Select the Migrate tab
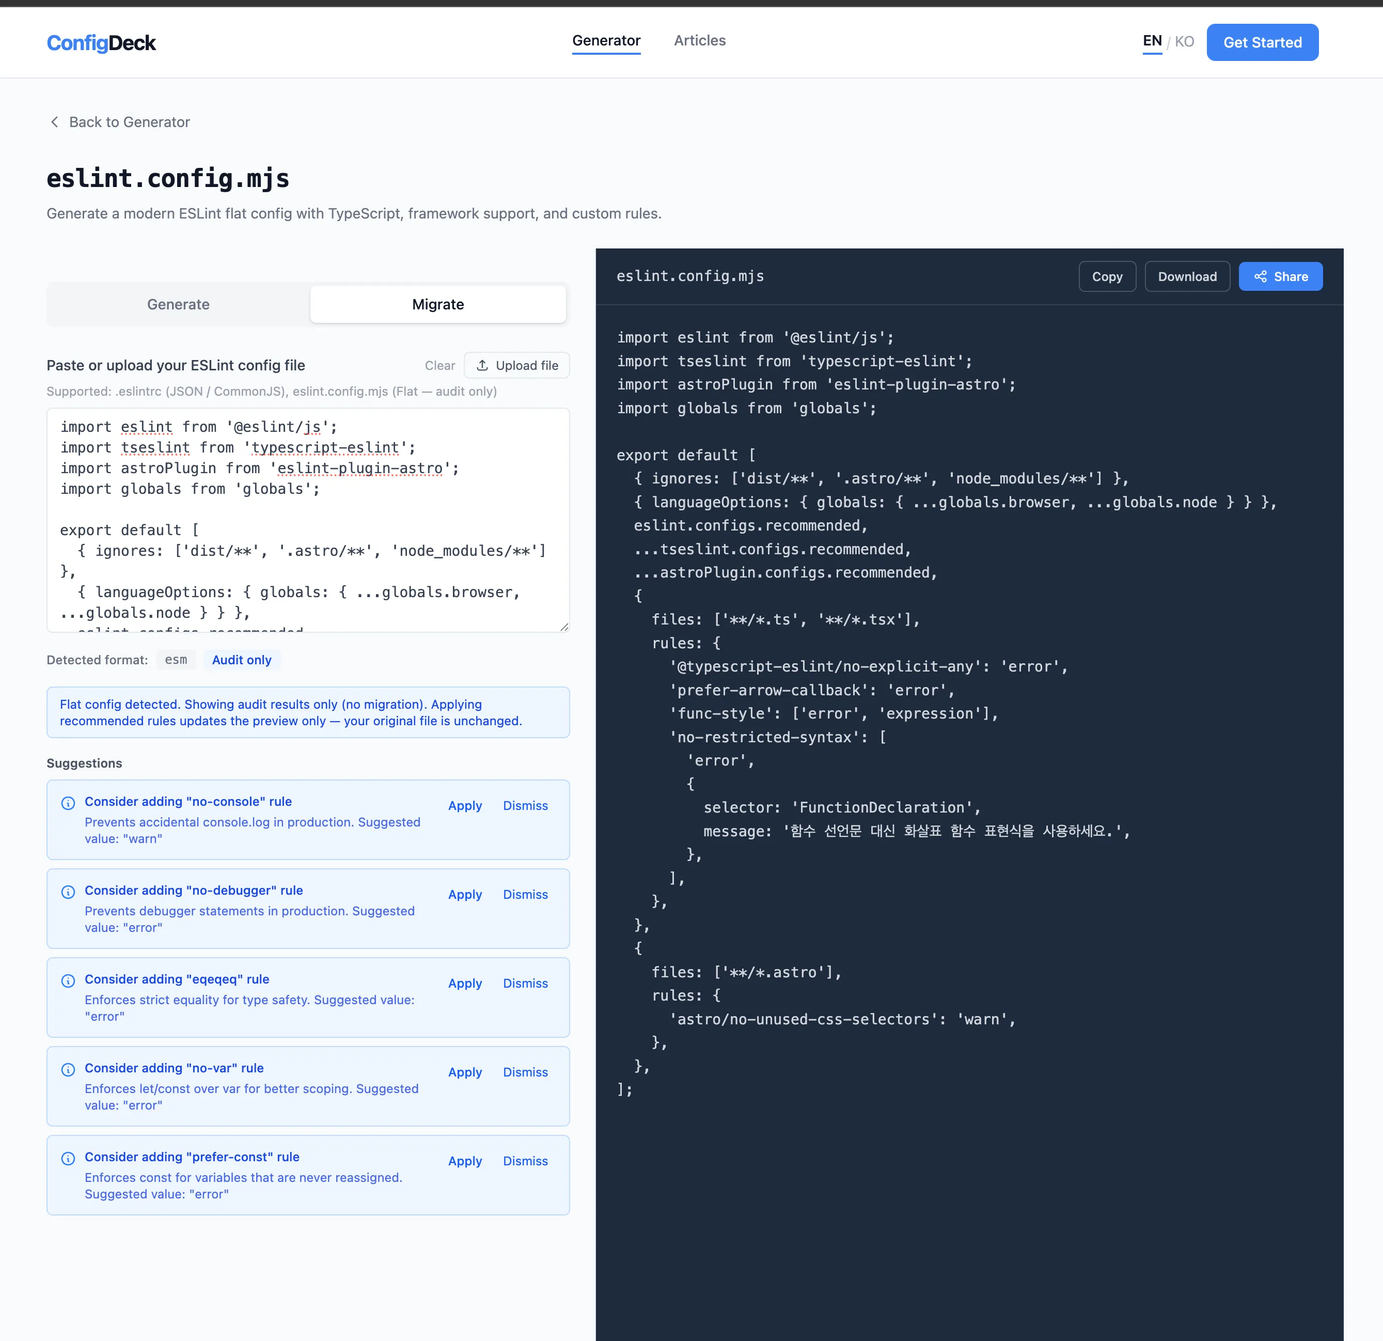The height and width of the screenshot is (1341, 1383). click(438, 304)
